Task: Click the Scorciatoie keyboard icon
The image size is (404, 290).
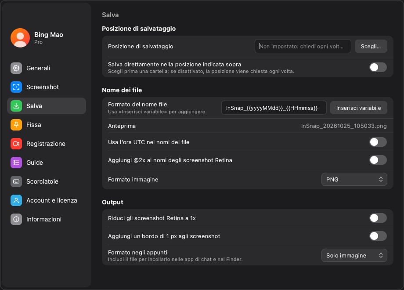Action: 16,181
